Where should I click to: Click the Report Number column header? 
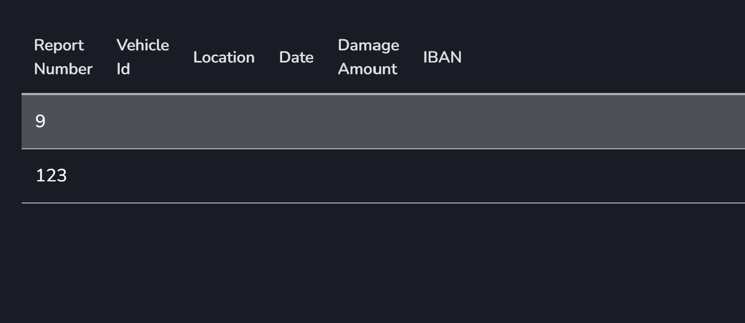[x=63, y=57]
